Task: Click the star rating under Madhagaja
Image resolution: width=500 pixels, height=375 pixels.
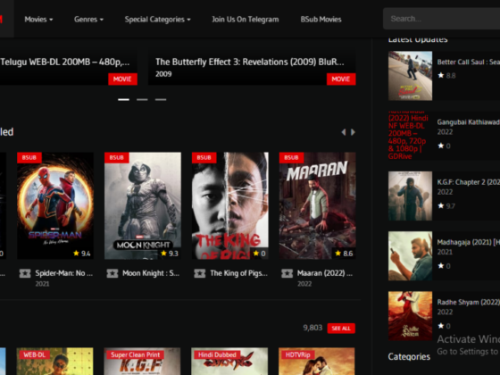Action: (445, 266)
